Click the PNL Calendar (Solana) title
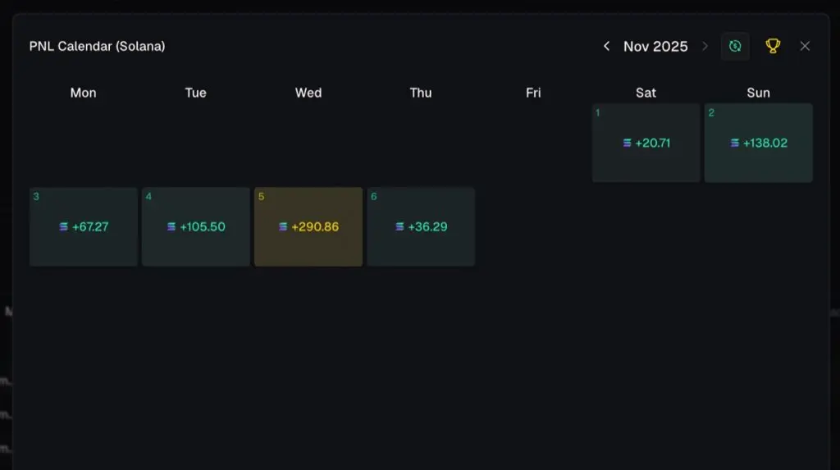This screenshot has width=840, height=470. click(x=97, y=46)
